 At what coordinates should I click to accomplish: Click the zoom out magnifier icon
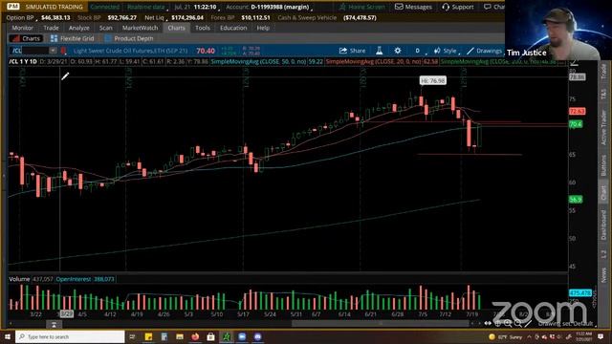tap(517, 323)
